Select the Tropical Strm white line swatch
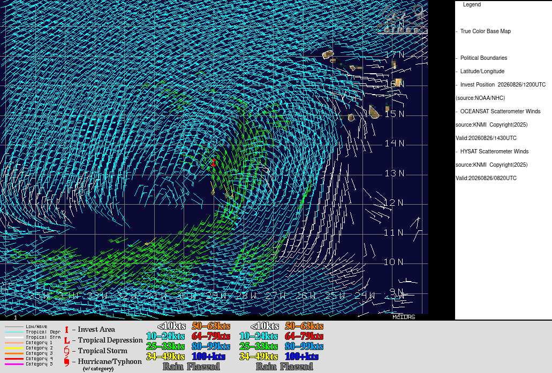Image resolution: width=552 pixels, height=373 pixels. [x=14, y=337]
